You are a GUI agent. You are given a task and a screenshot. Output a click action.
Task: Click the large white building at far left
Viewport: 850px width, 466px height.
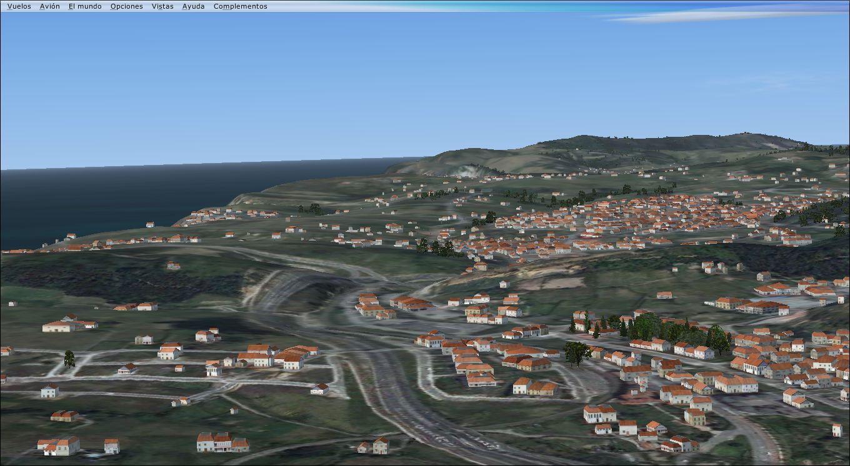[59, 326]
